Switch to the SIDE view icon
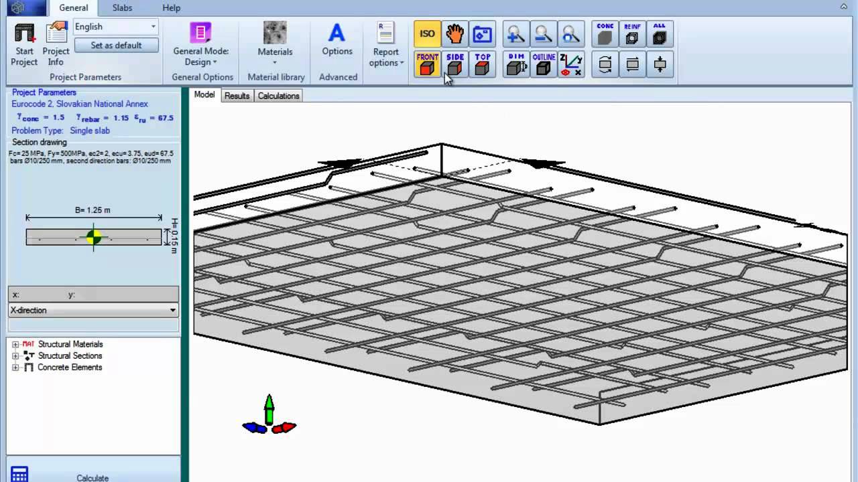858x482 pixels. (454, 64)
